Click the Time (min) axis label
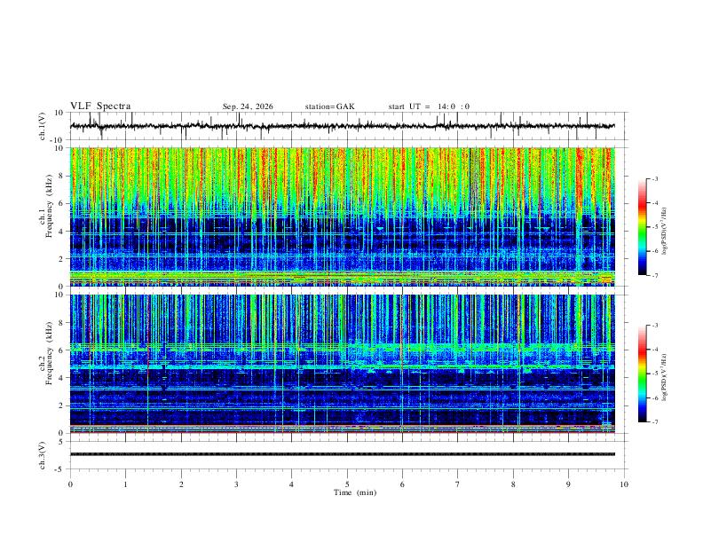The image size is (703, 543). click(x=355, y=492)
